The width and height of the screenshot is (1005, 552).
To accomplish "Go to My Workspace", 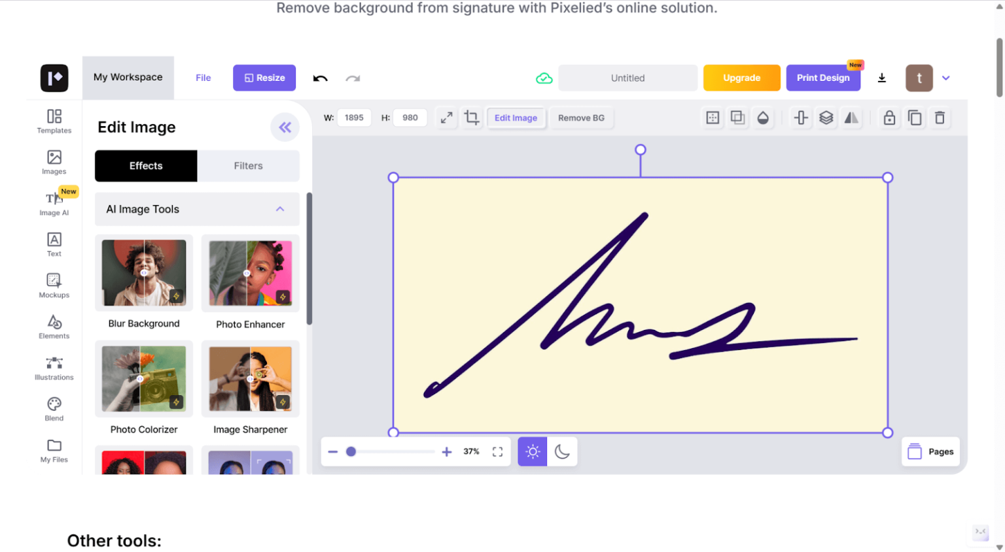I will [x=128, y=77].
